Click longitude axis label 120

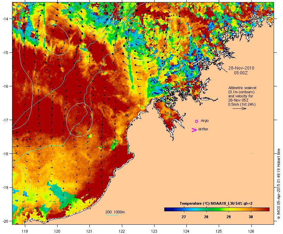pyautogui.click(x=57, y=231)
